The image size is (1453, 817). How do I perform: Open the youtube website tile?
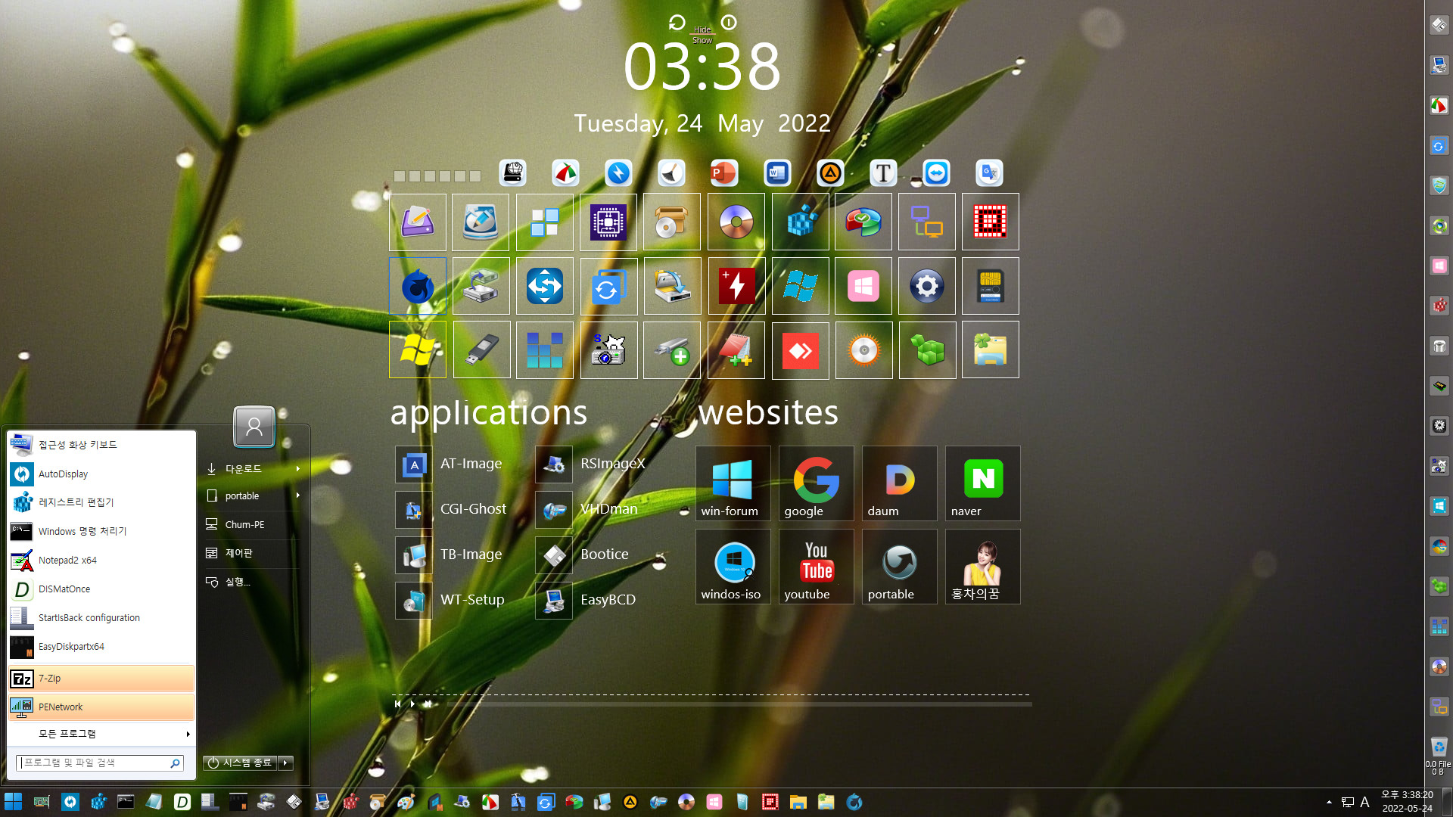point(816,567)
